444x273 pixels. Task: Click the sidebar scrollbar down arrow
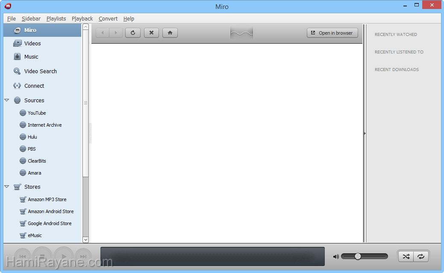(85, 240)
